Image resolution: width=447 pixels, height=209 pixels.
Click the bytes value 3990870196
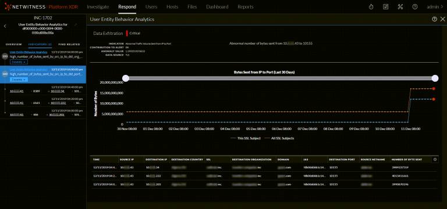click(x=400, y=185)
